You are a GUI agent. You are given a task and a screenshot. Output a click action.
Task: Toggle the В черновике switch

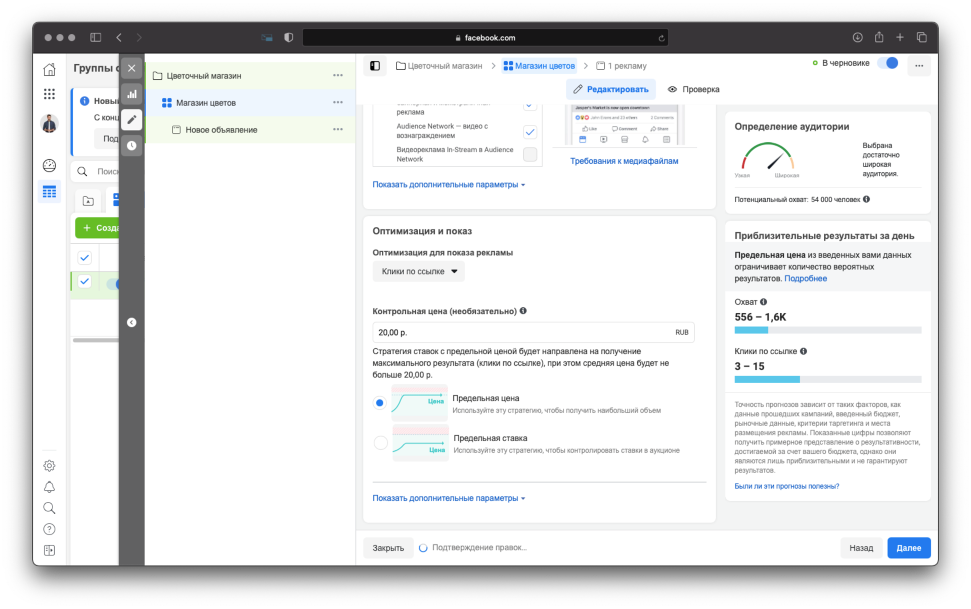tap(888, 63)
